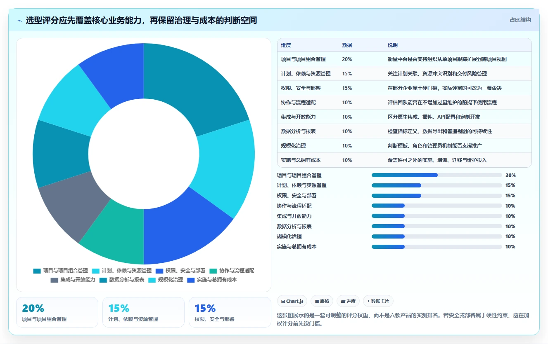The width and height of the screenshot is (548, 344).
Task: Click table cell 数据分析与报表
Action: (298, 131)
